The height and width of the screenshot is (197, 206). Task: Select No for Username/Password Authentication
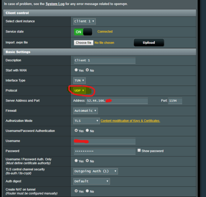[x=87, y=130]
